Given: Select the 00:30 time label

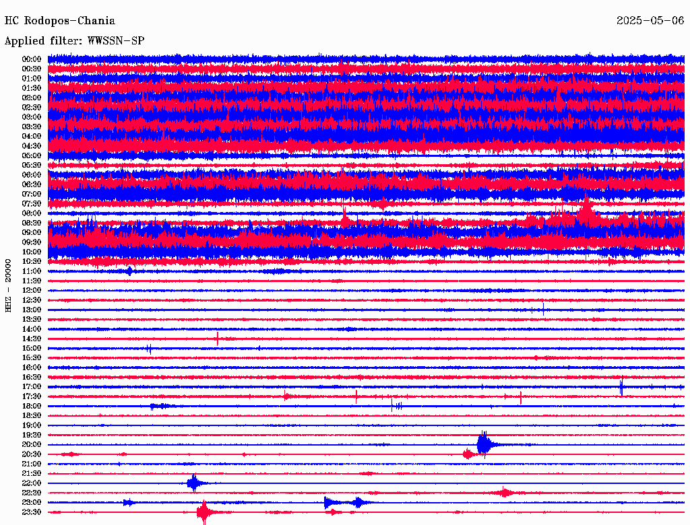Looking at the screenshot, I should click(x=32, y=69).
